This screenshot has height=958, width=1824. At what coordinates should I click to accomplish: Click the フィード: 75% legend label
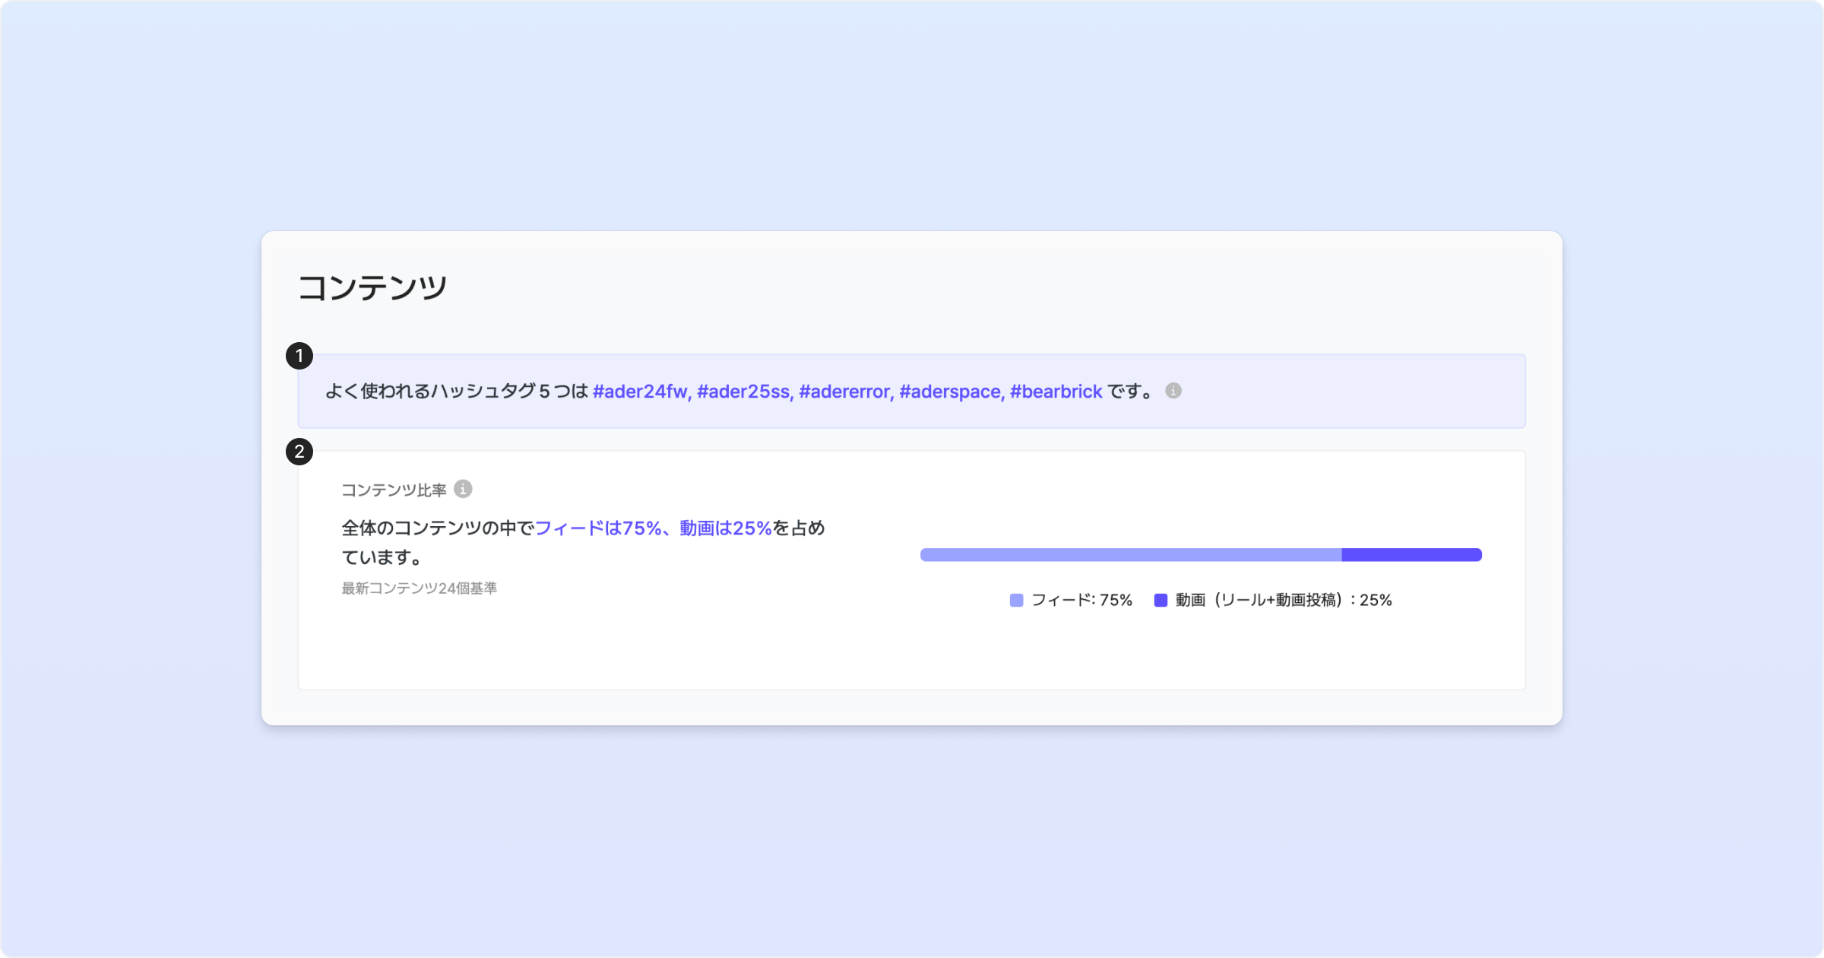(1081, 601)
